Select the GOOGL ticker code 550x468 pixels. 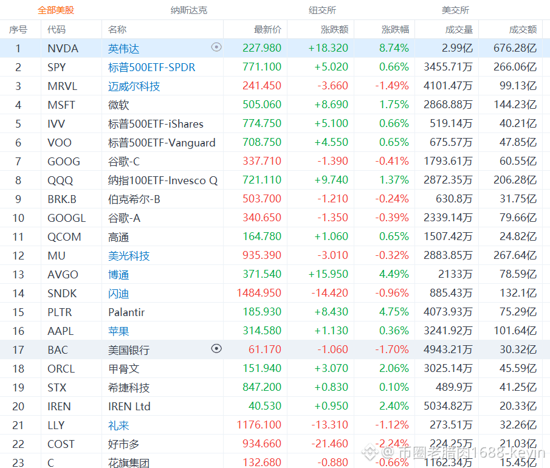tap(67, 218)
